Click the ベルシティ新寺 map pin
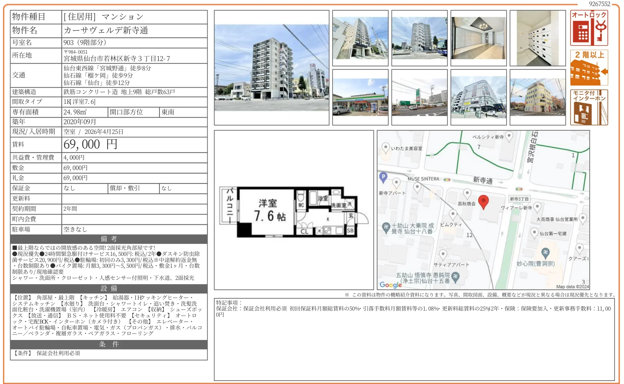Screen dimensions: 624x384 point(509,136)
